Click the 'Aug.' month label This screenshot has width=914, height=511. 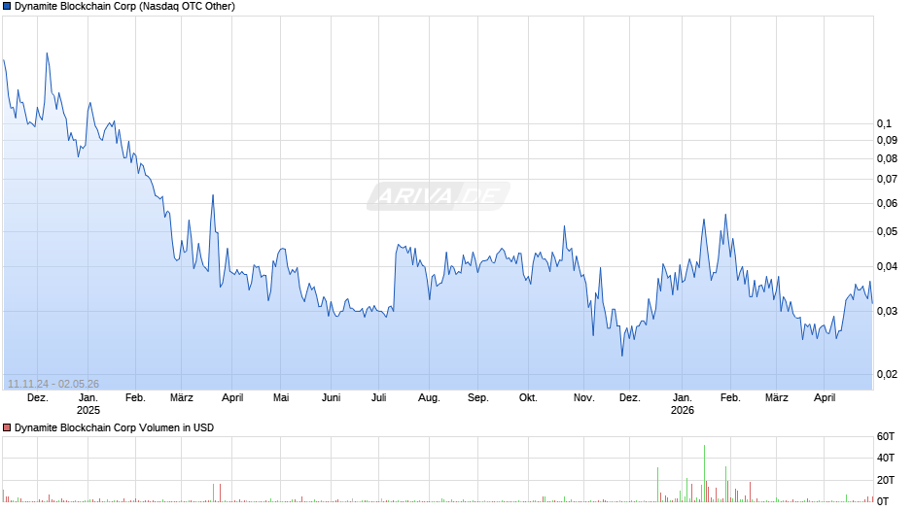429,398
